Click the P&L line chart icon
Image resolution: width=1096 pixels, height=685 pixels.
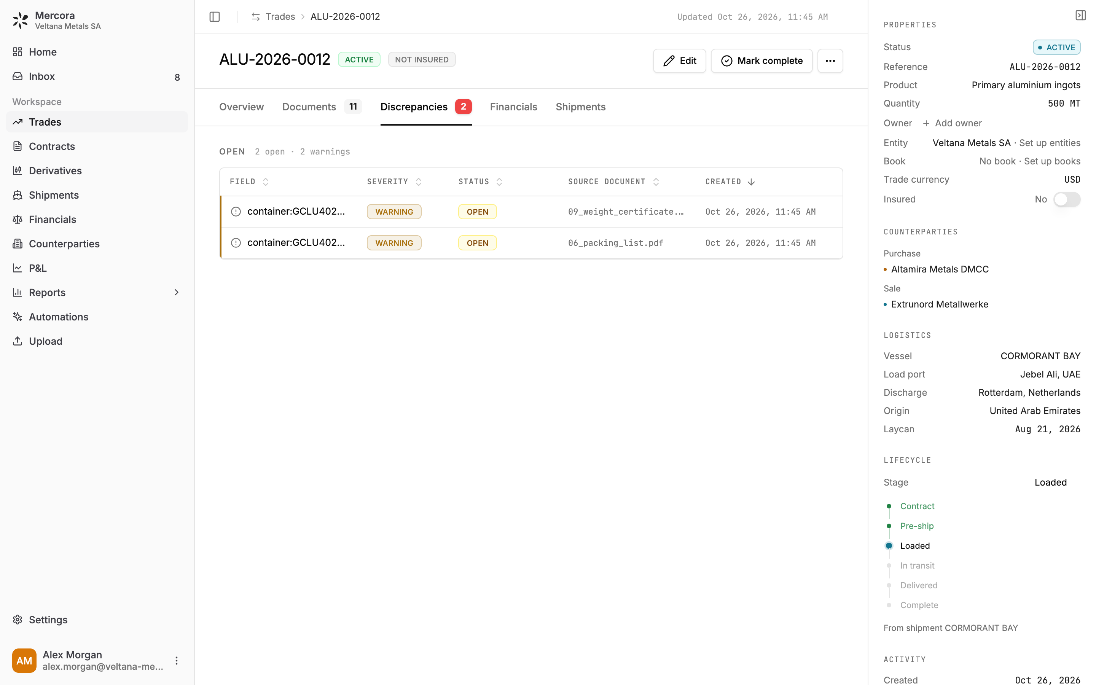(x=18, y=268)
